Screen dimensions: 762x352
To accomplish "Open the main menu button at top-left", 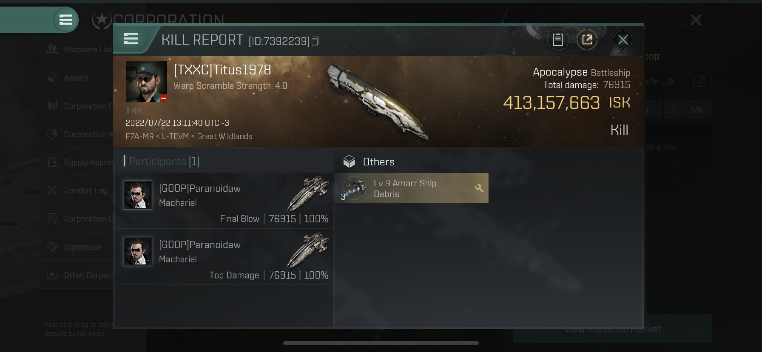I will pyautogui.click(x=65, y=20).
